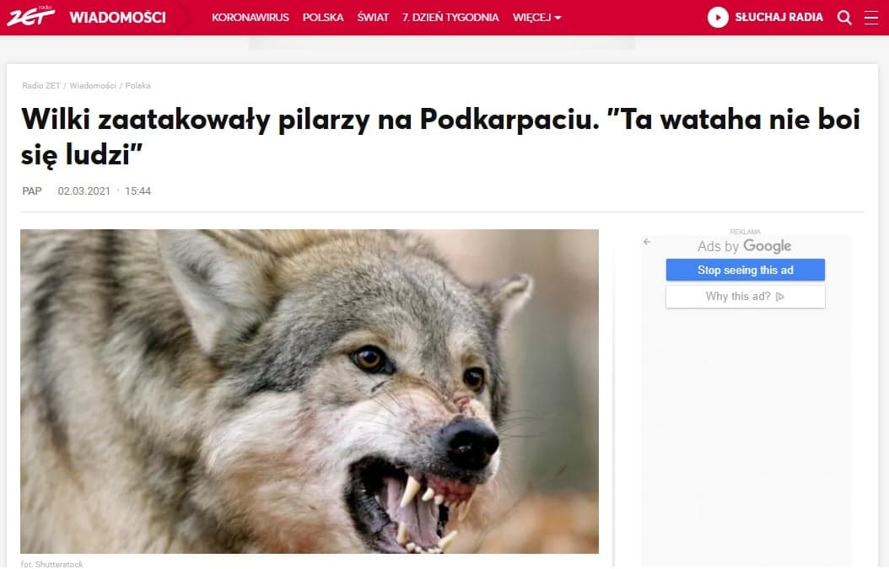Expand the WIĘCEJ dropdown menu
Viewport: 889px width, 569px height.
[536, 18]
